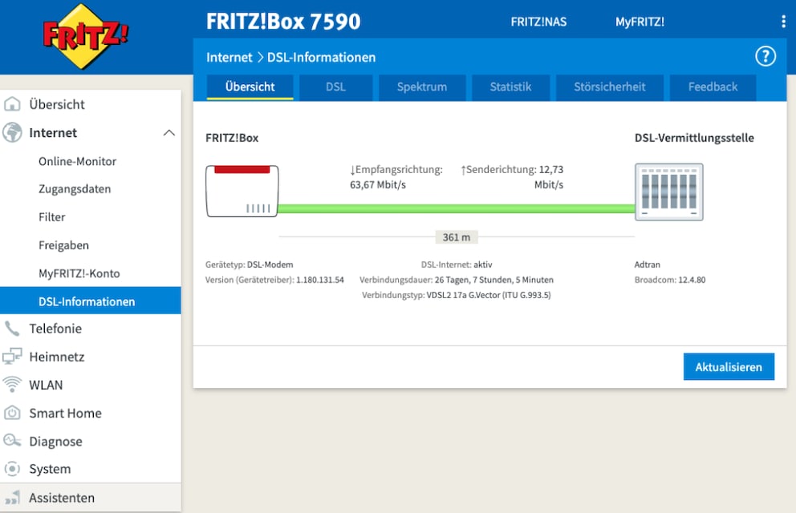Switch to the Übersicht tab
The width and height of the screenshot is (796, 513).
(x=250, y=87)
